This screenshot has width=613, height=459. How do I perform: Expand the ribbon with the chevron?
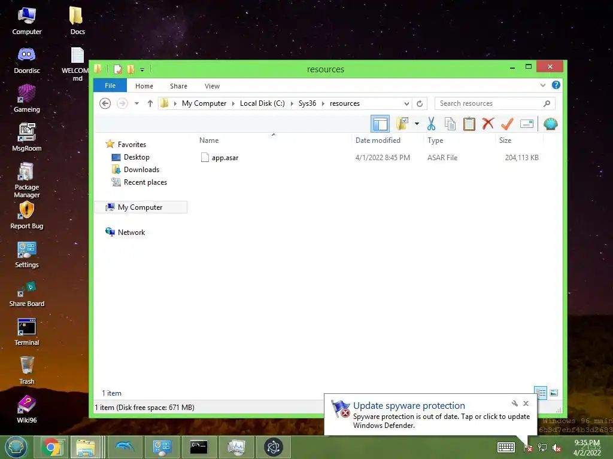pos(542,85)
